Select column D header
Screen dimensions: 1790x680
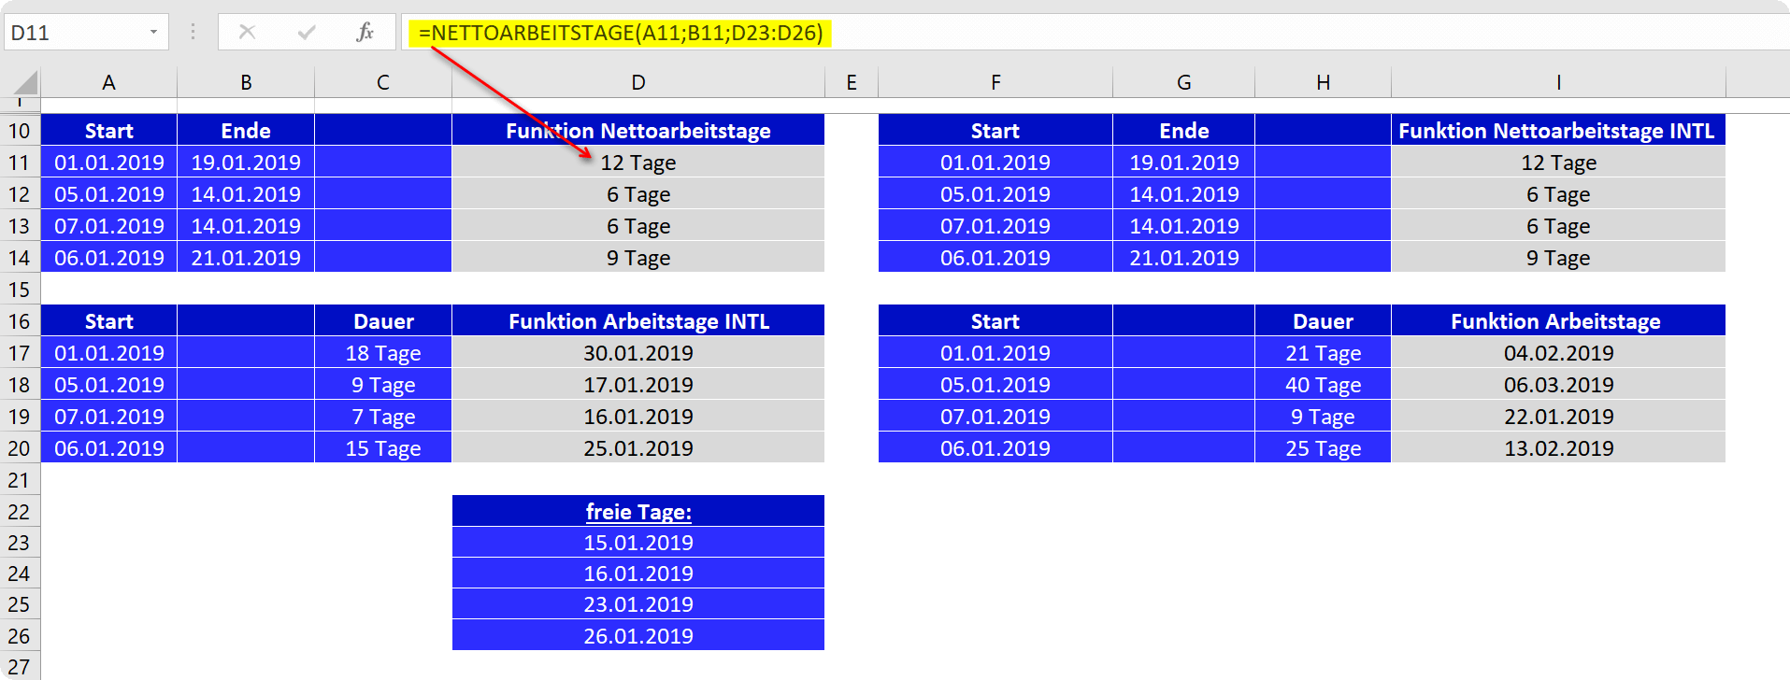tap(638, 82)
